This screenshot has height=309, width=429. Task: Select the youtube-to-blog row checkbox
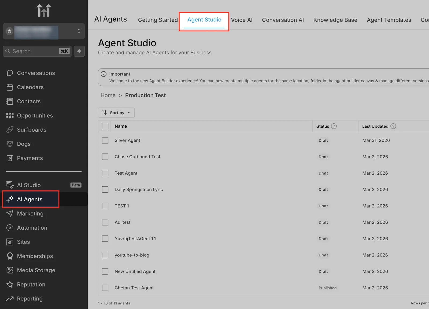click(x=105, y=255)
